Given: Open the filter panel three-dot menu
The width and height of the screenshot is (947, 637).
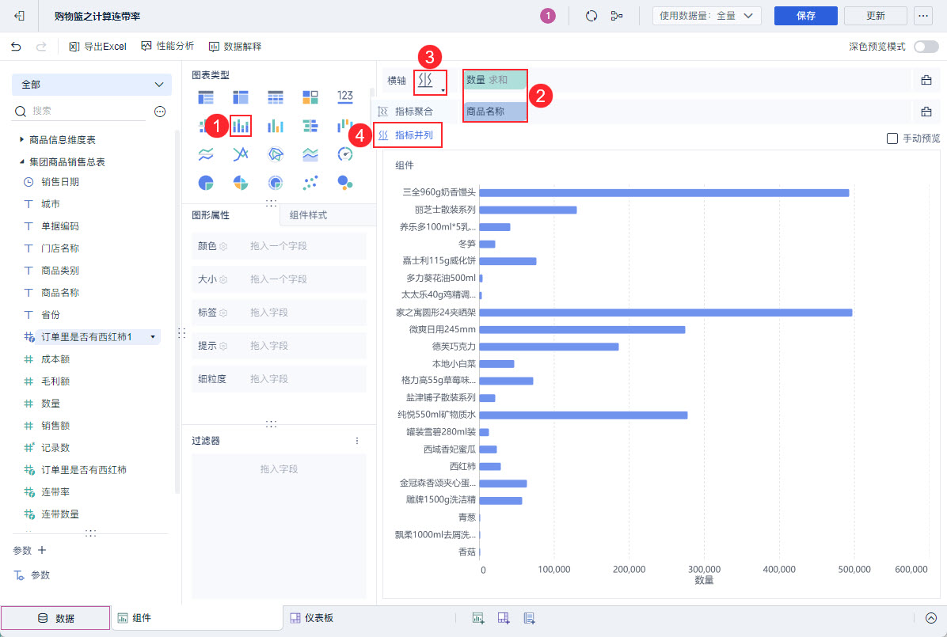Looking at the screenshot, I should (357, 441).
